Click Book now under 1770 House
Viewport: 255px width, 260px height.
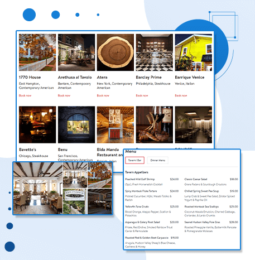(25, 95)
